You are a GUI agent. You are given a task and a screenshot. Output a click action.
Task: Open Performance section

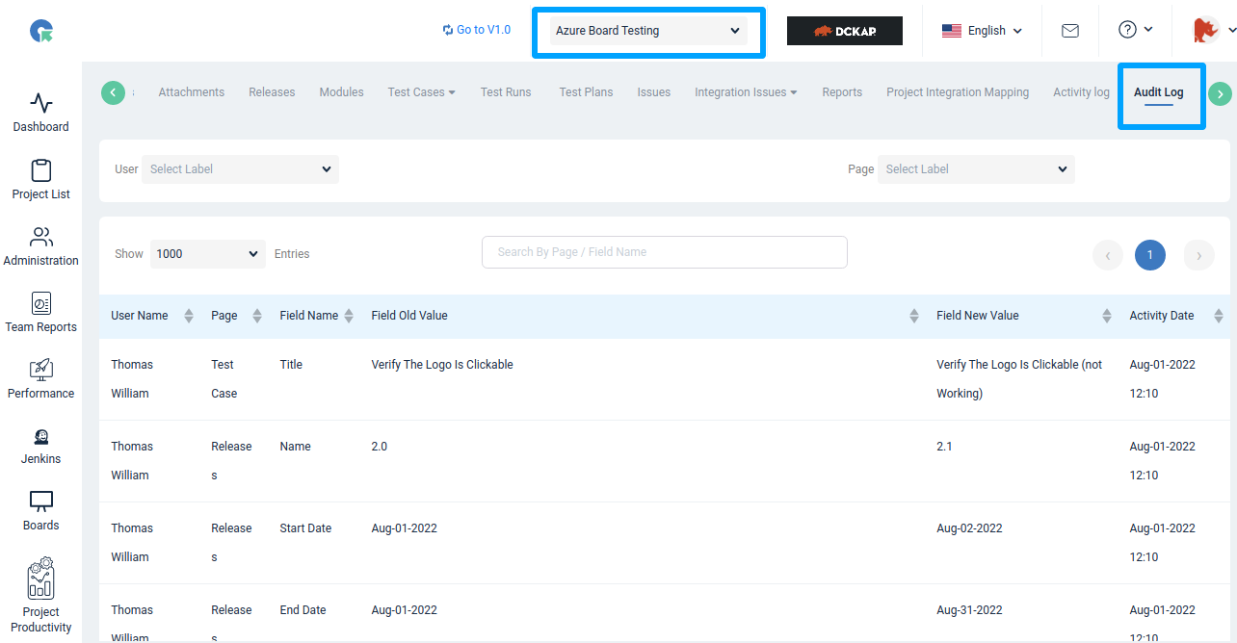(x=40, y=379)
